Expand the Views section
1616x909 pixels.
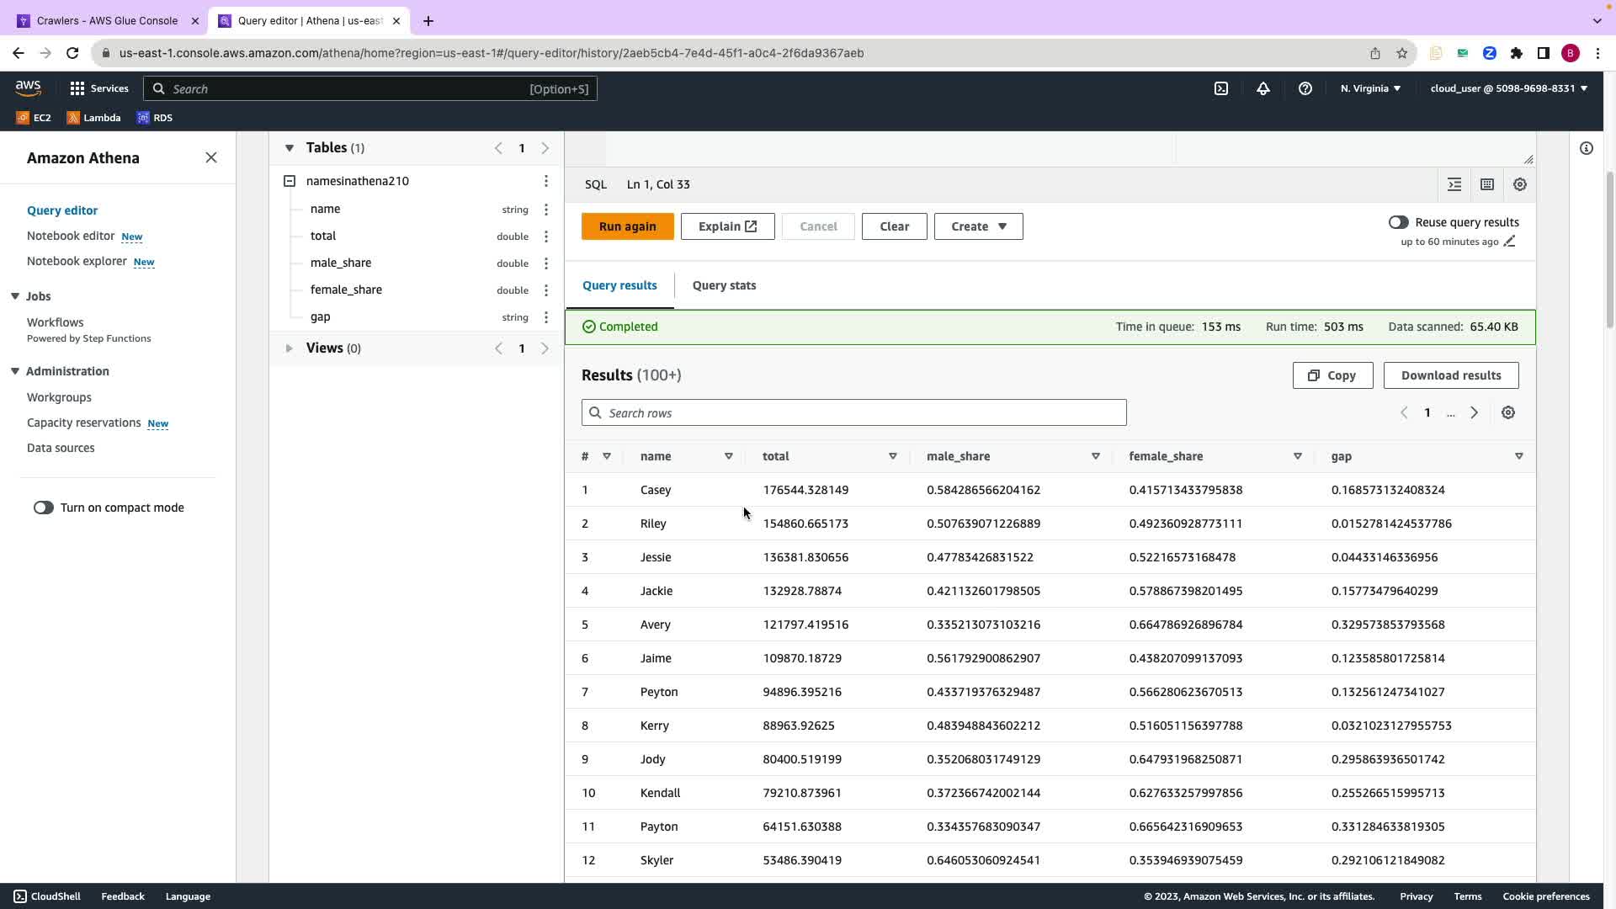289,348
